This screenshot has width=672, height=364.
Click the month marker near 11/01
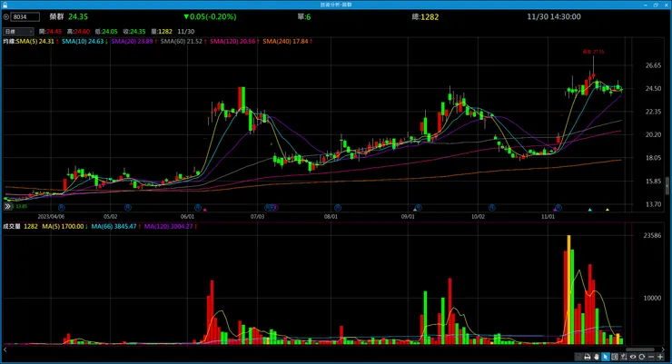tap(558, 207)
